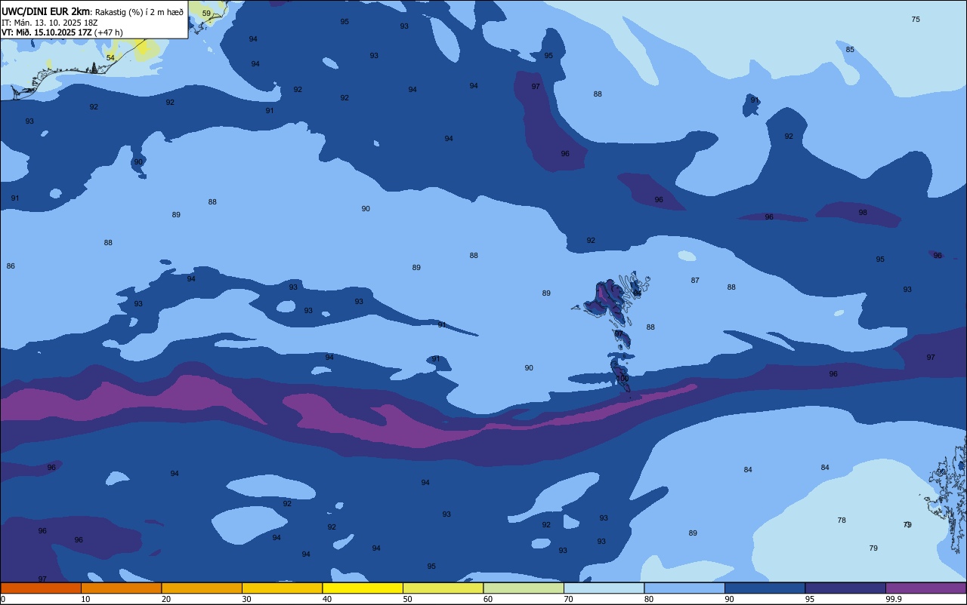Click the humidity value 98 on the map
This screenshot has width=967, height=605.
pos(863,213)
